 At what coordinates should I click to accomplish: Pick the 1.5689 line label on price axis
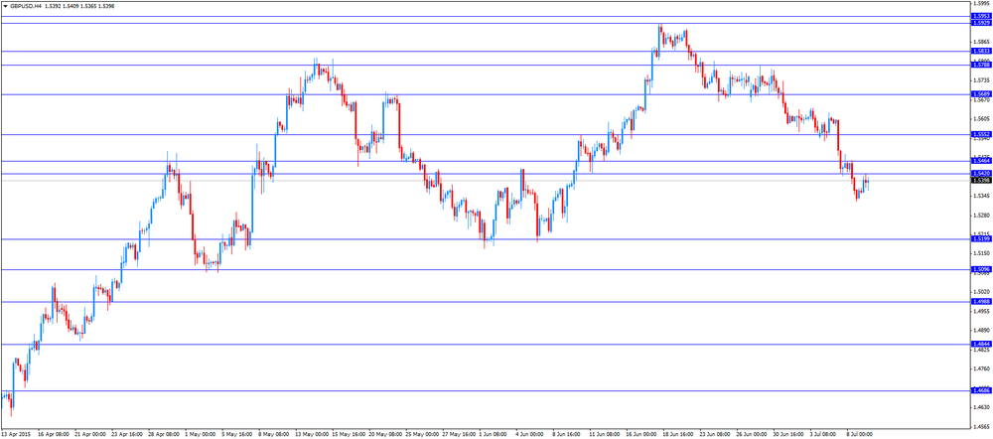980,94
